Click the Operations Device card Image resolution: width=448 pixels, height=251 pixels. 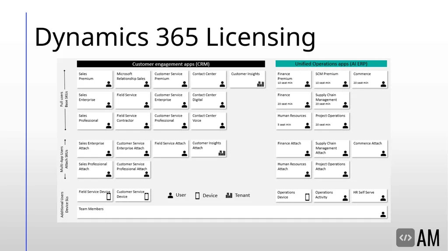294,196
